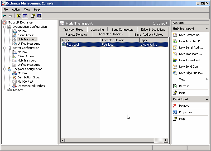Open the Action menu
Screen dimensions: 211x151
16,10
